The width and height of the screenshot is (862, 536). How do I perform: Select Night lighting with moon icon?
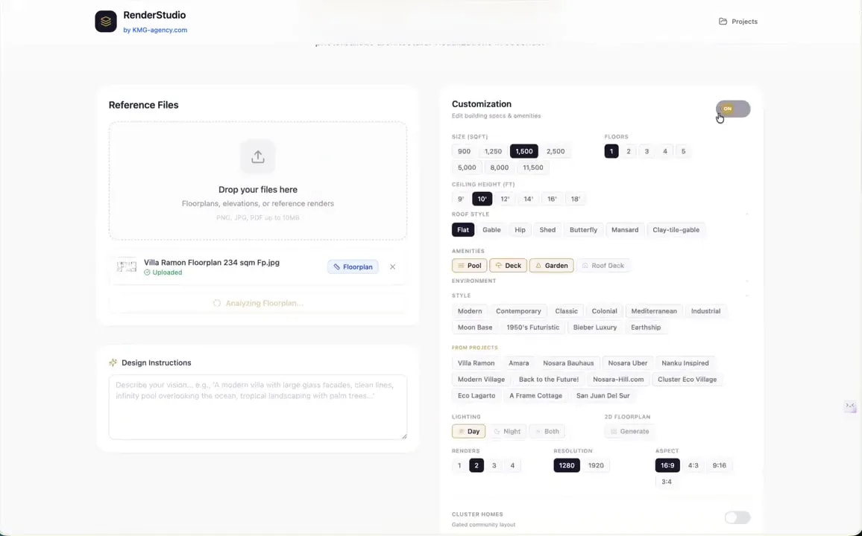507,431
